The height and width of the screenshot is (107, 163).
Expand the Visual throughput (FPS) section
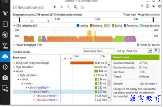(14, 45)
